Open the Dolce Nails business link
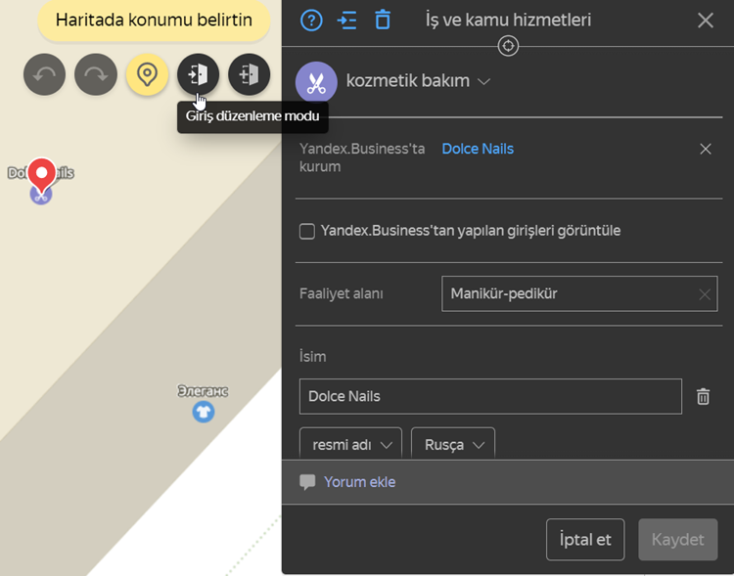 478,149
